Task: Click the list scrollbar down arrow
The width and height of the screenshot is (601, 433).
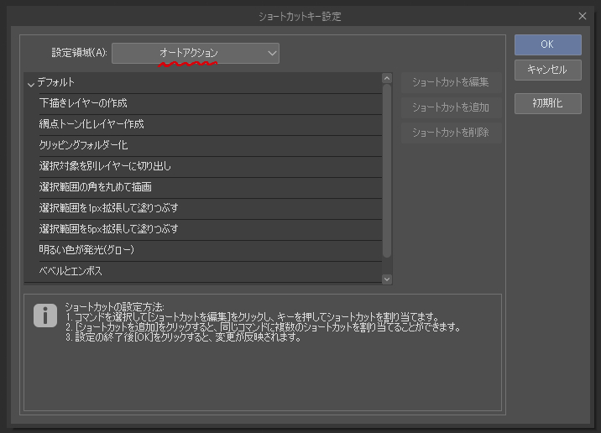Action: [387, 279]
